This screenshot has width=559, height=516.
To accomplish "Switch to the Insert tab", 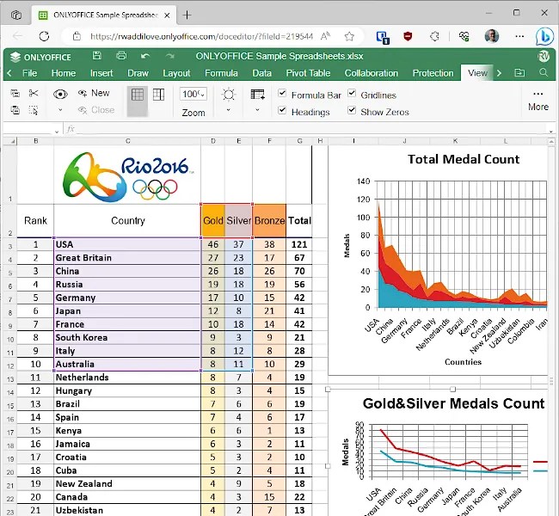I will pyautogui.click(x=101, y=73).
